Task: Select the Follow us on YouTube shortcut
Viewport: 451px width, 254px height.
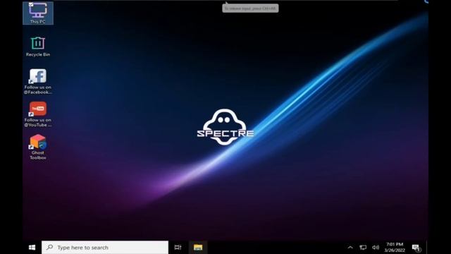Action: pos(38,114)
